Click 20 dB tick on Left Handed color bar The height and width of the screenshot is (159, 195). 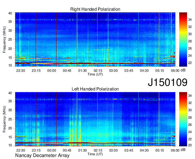[x=190, y=145]
